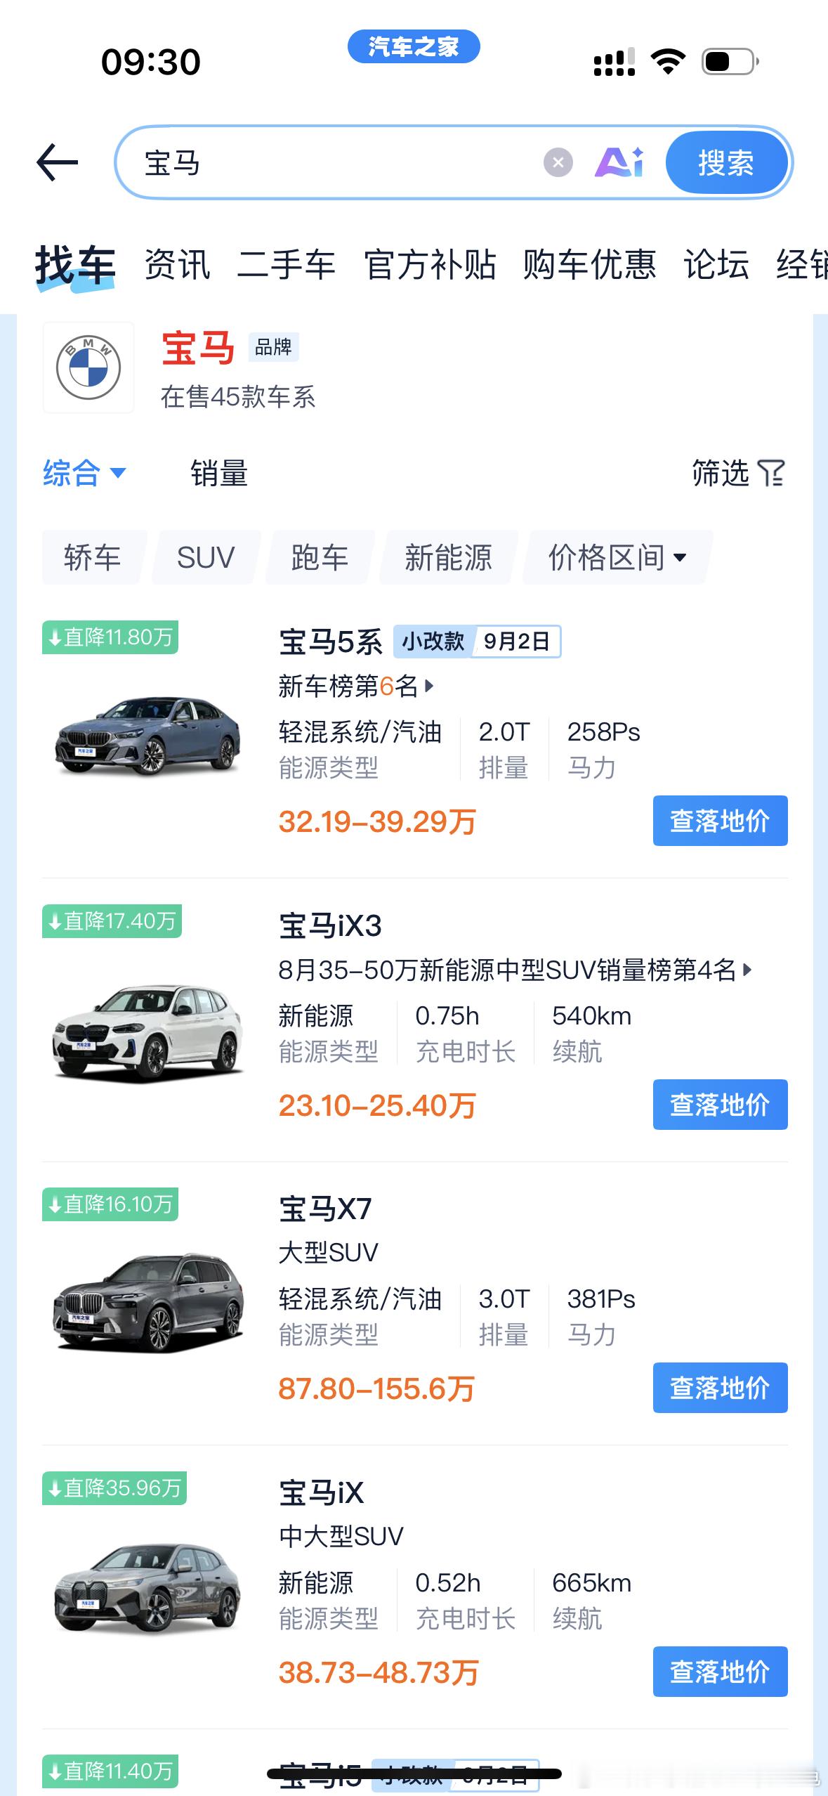
Task: Sort by 销量
Action: click(x=219, y=473)
